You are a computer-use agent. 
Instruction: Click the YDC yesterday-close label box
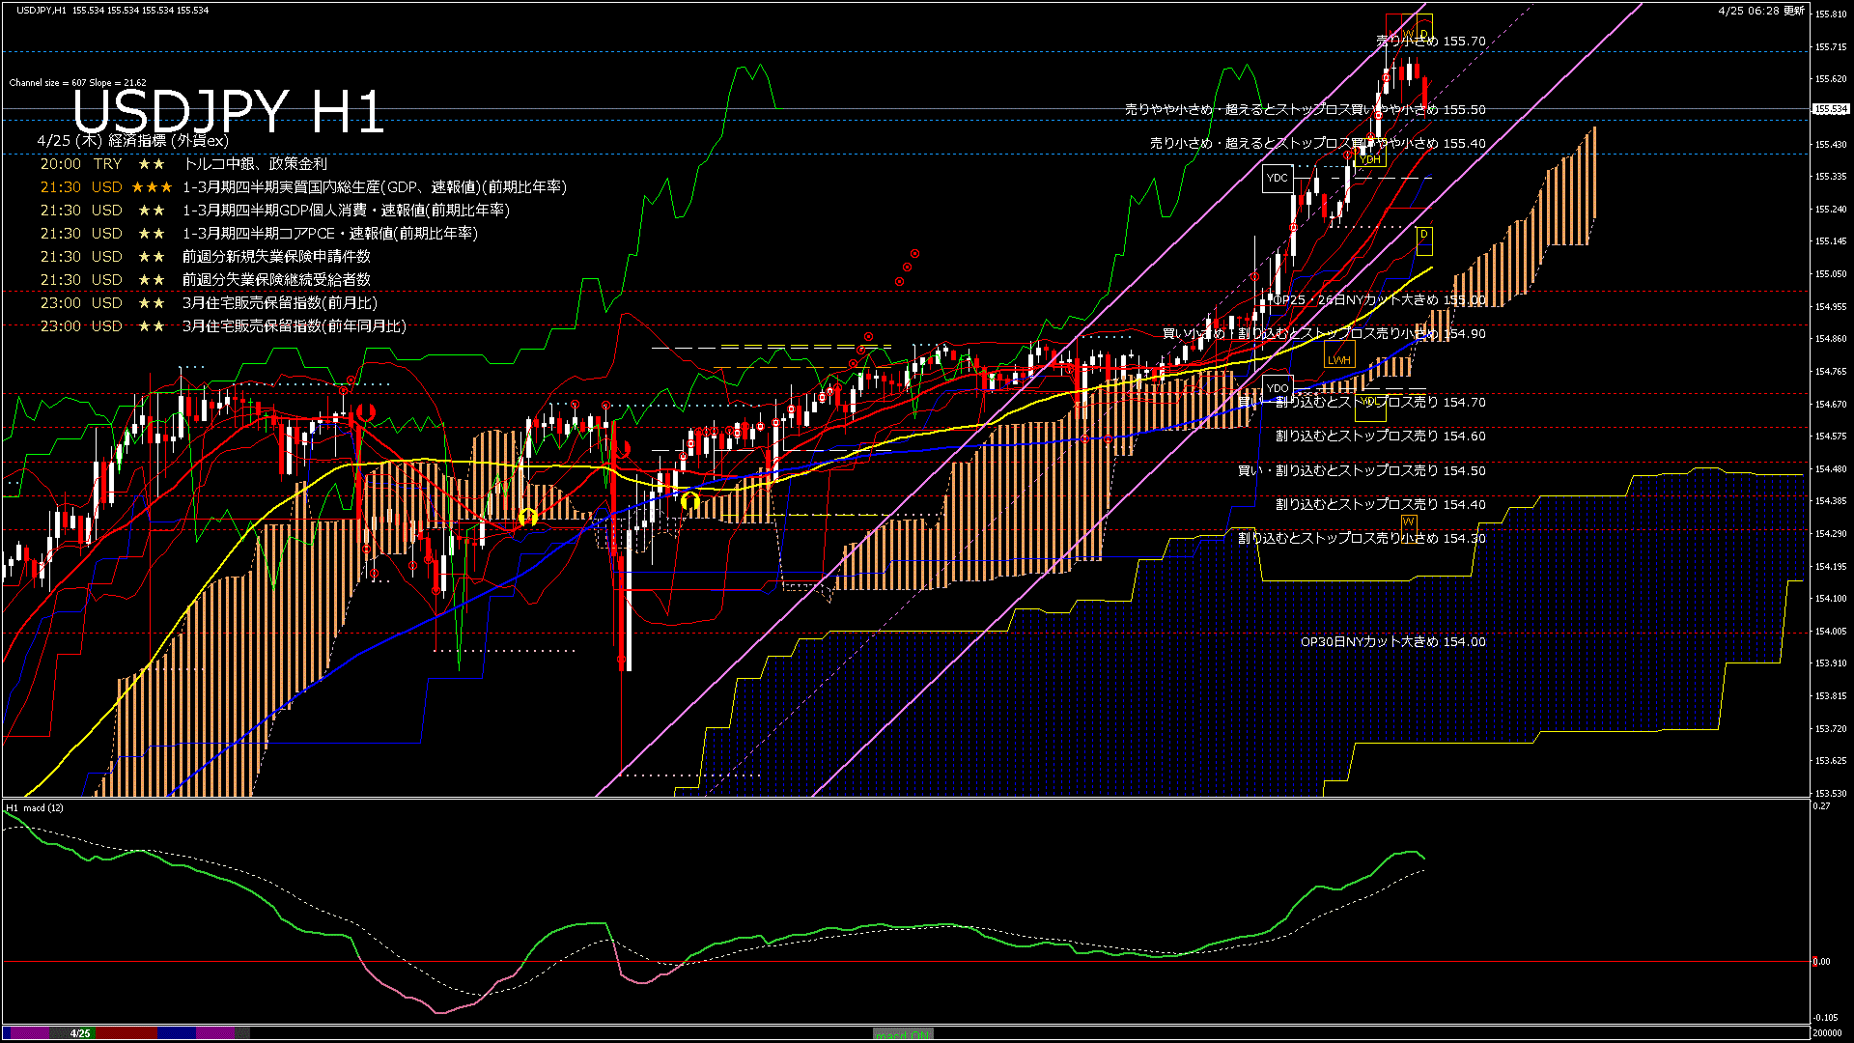point(1277,178)
